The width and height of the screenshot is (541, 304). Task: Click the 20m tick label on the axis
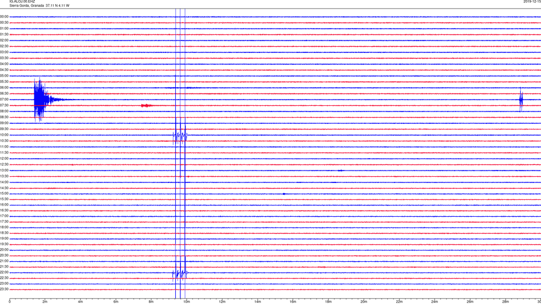pyautogui.click(x=363, y=302)
